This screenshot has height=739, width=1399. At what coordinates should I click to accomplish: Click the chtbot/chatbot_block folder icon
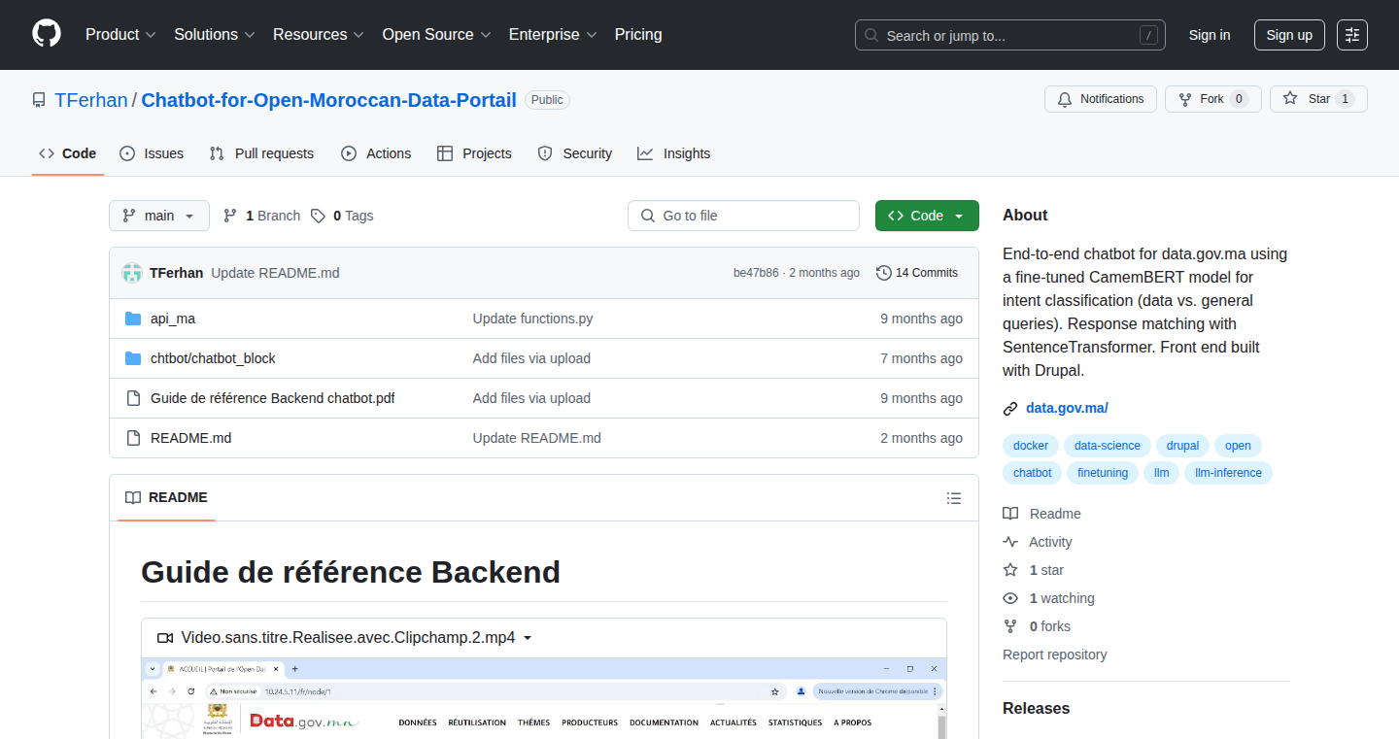133,358
